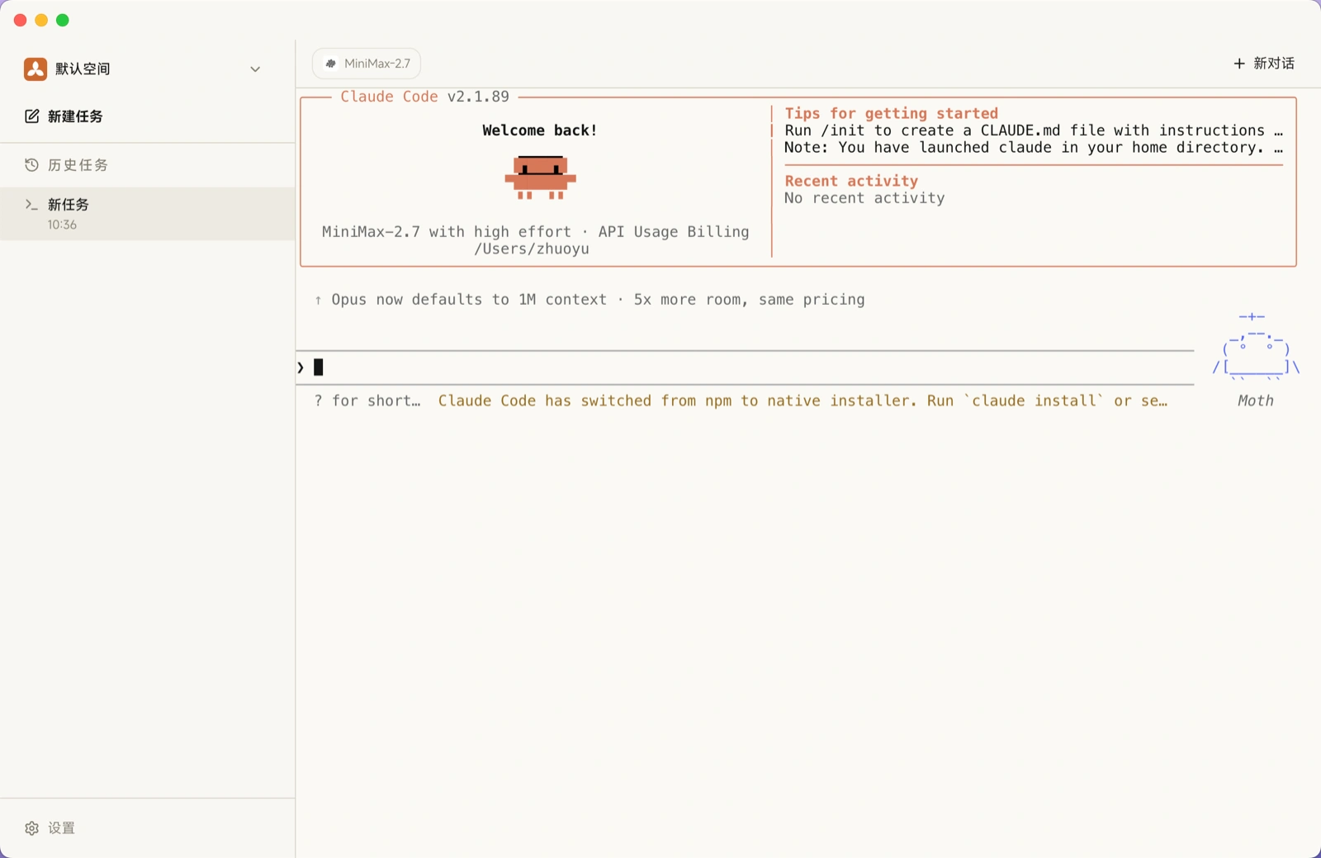The height and width of the screenshot is (858, 1321).
Task: Click the clock icon beside 历史任务
Action: (x=31, y=165)
